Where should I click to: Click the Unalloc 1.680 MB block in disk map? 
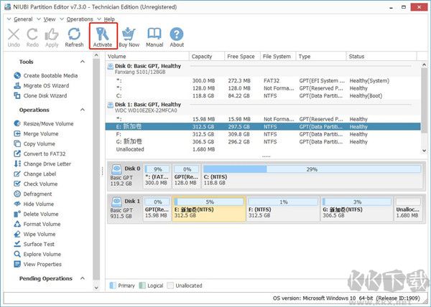408,209
